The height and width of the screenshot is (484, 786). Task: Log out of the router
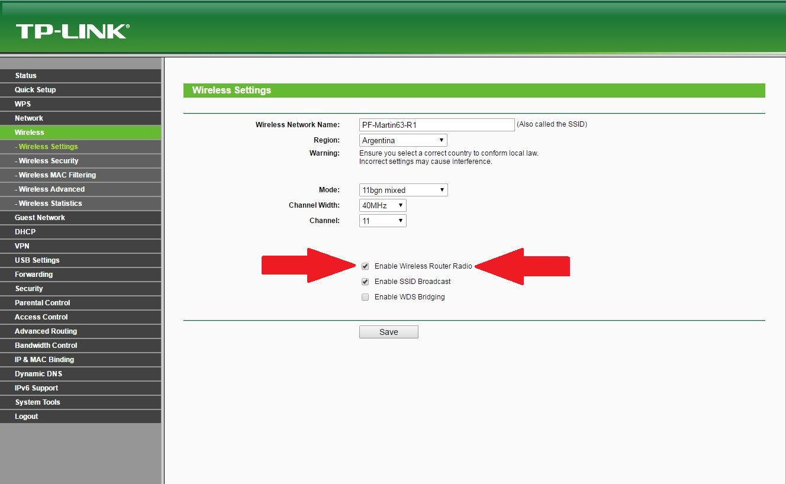(x=80, y=417)
